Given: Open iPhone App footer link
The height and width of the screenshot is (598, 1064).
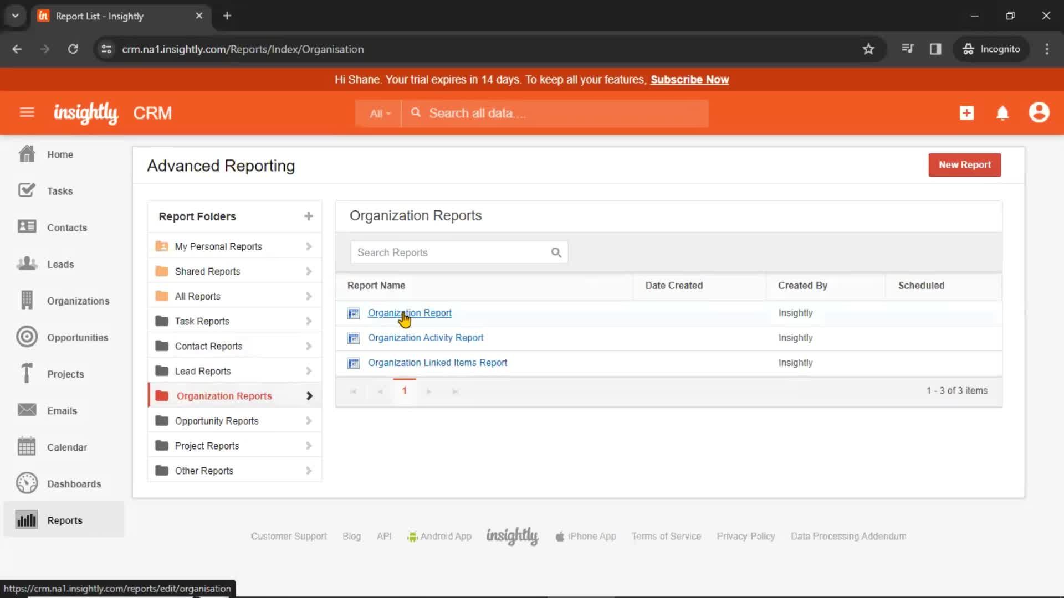Looking at the screenshot, I should point(586,536).
